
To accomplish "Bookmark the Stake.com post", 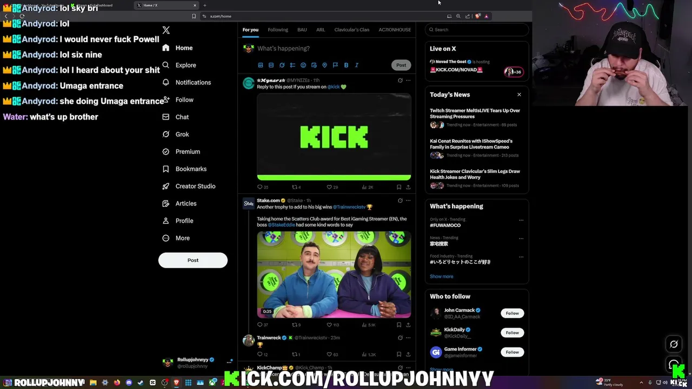I will (399, 325).
